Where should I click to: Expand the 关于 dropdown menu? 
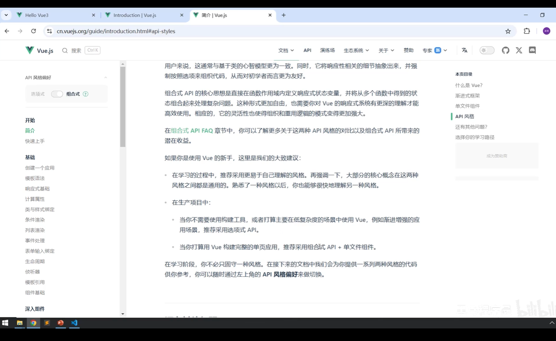click(386, 50)
